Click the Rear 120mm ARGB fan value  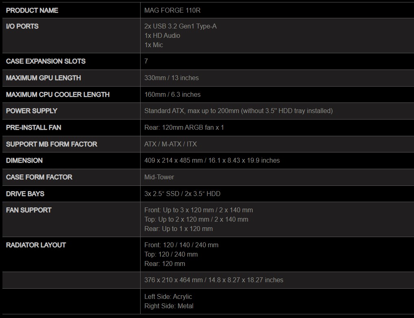pos(184,127)
